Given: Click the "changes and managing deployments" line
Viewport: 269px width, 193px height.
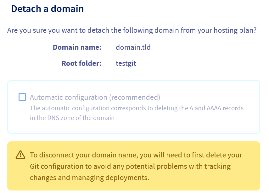Looking at the screenshot, I should coord(89,177).
